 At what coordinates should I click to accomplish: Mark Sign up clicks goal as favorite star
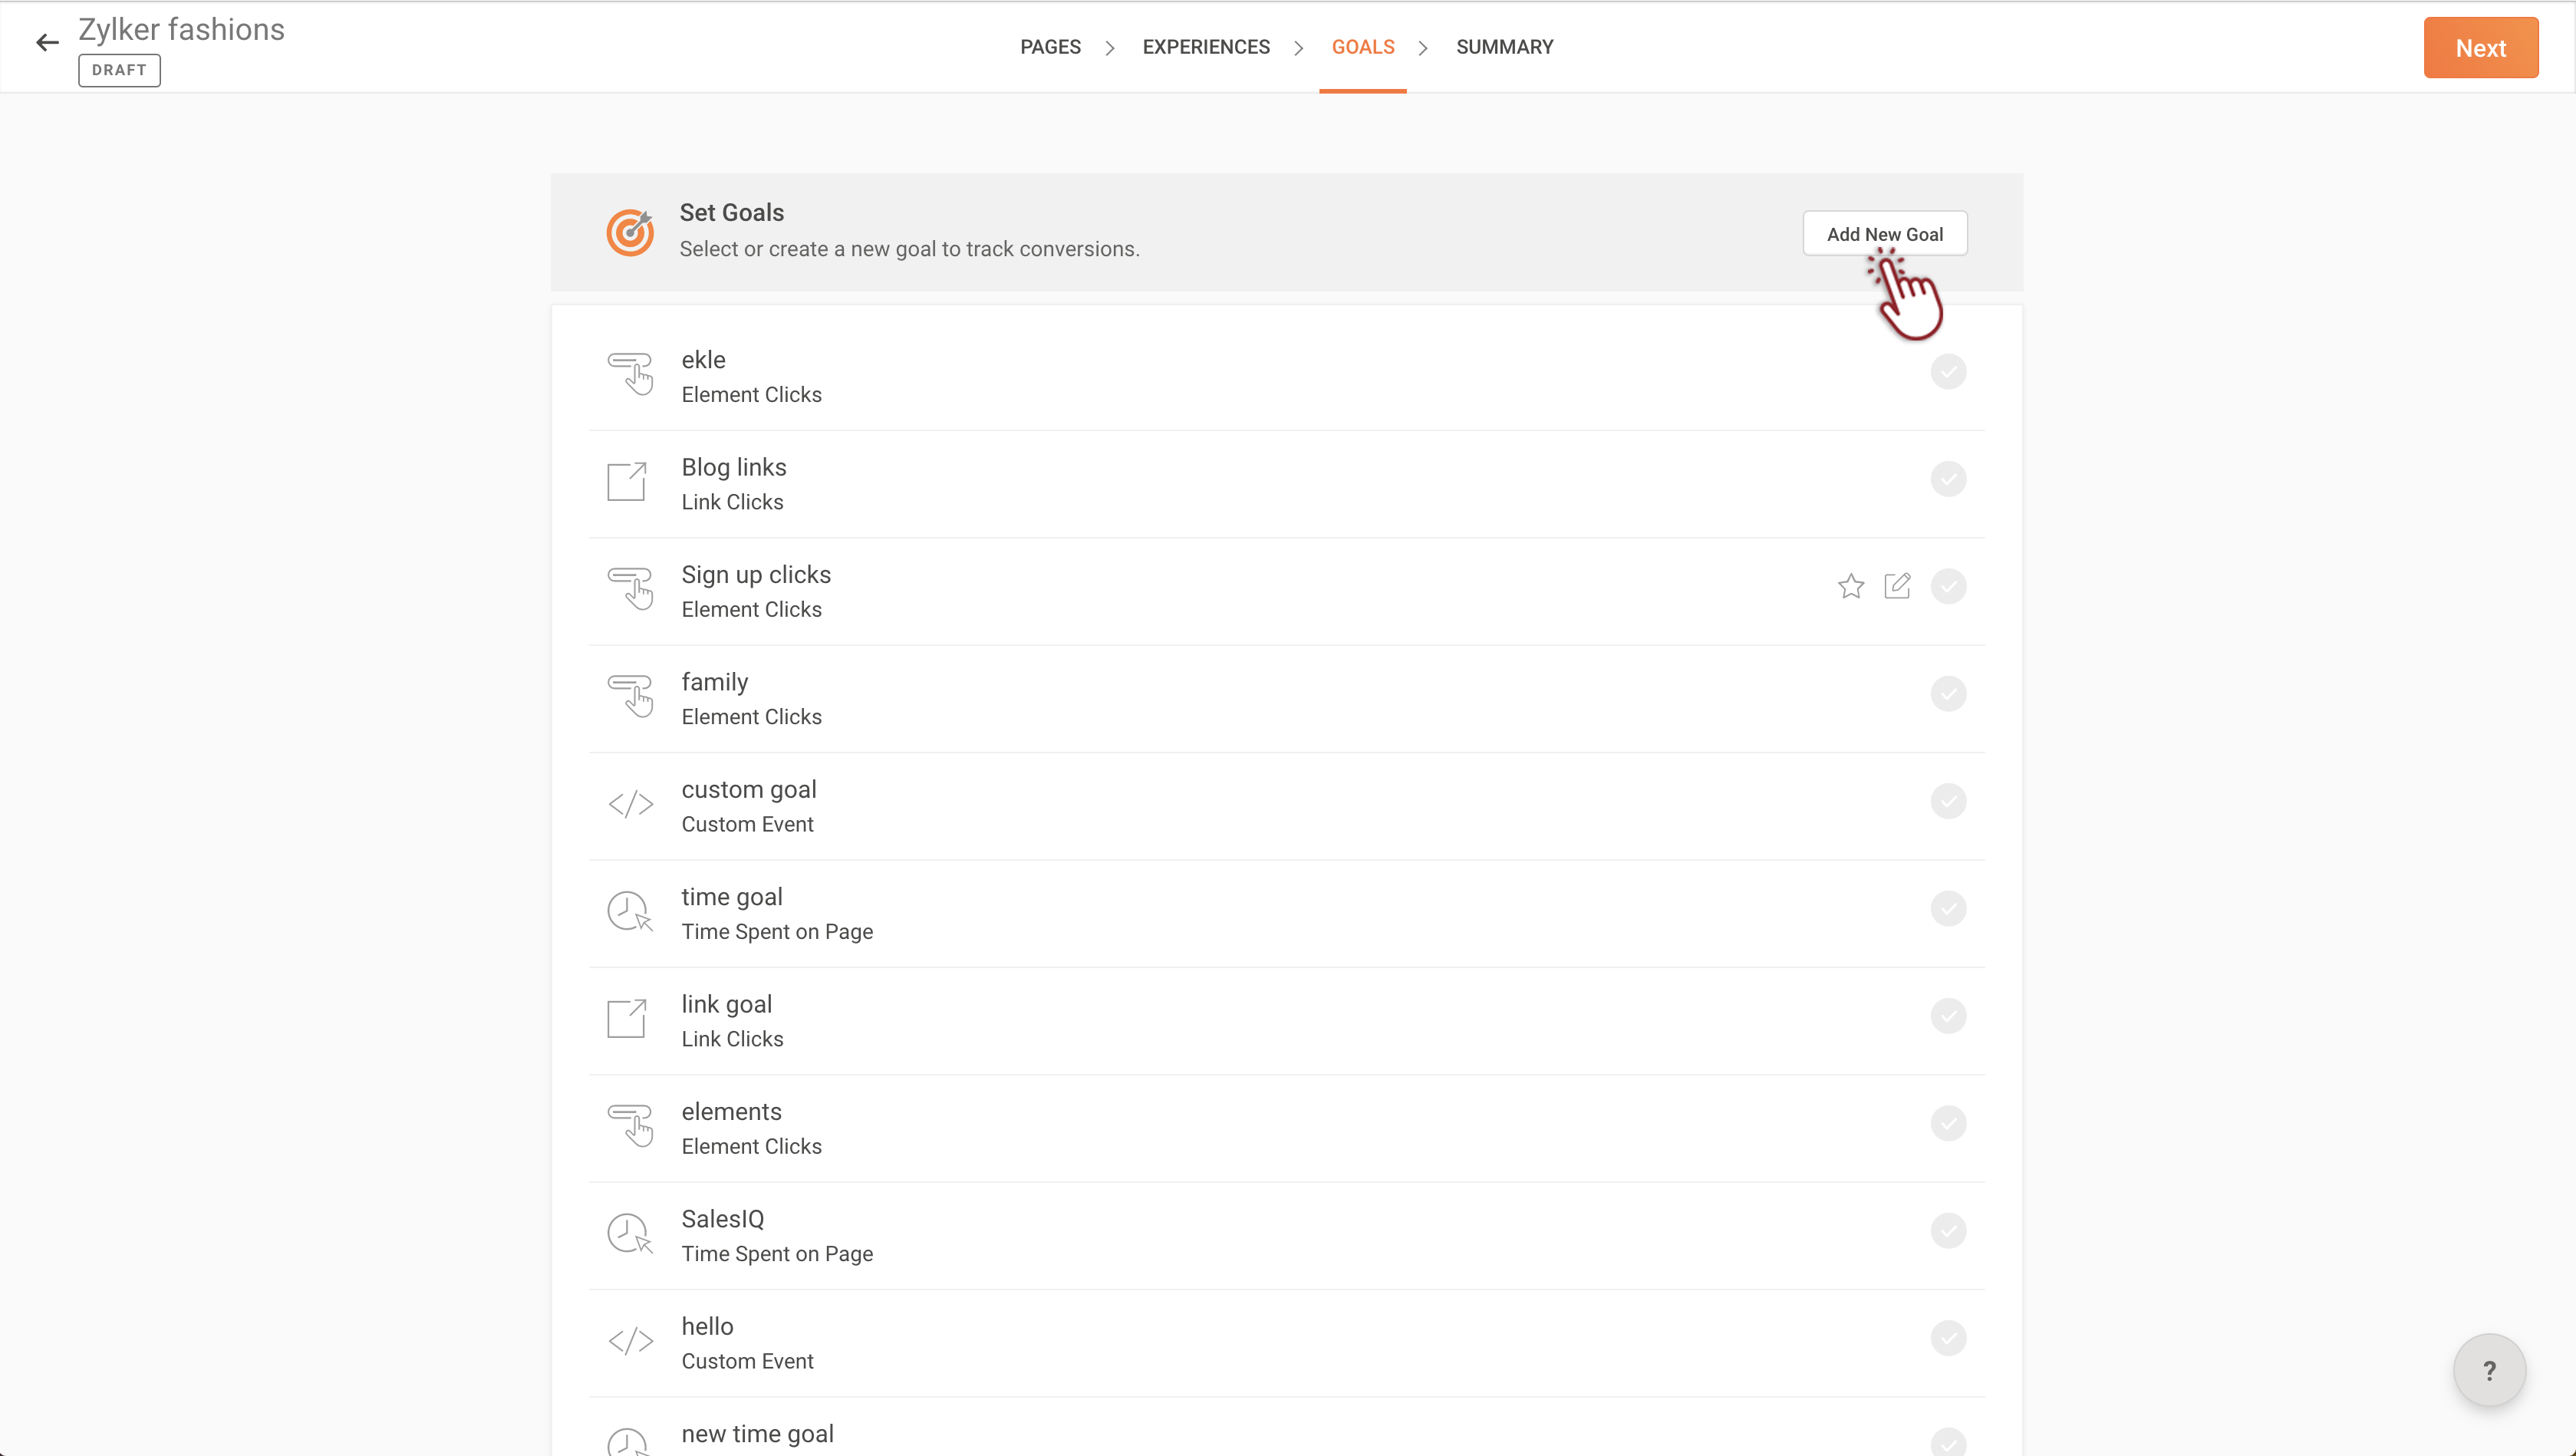(x=1851, y=586)
